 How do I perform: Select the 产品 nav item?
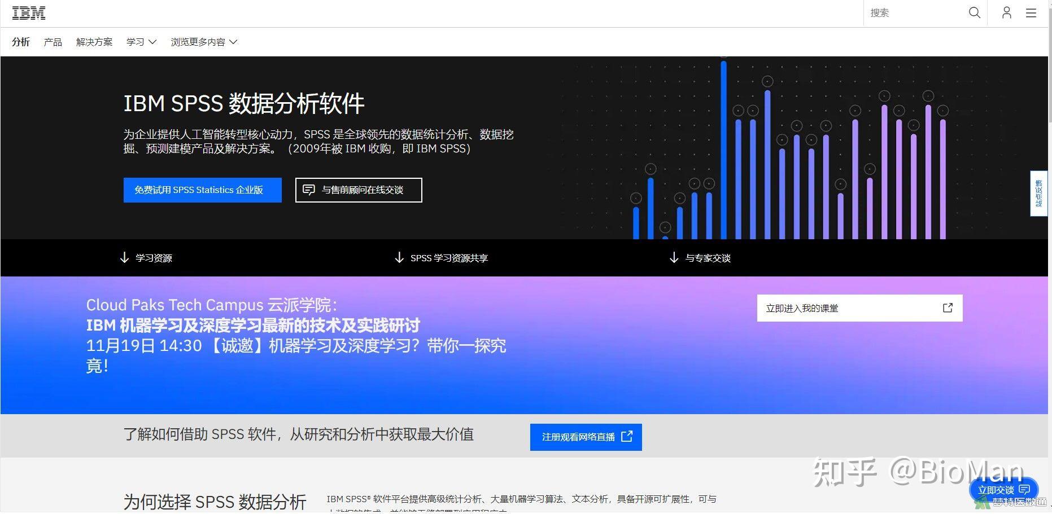pyautogui.click(x=53, y=42)
